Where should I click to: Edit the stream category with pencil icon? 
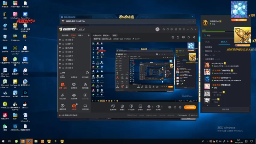110,39
